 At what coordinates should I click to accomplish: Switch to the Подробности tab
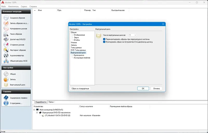coord(41,102)
